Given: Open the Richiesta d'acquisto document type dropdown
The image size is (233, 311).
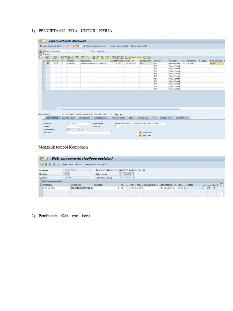Looking at the screenshot, I should pos(68,51).
